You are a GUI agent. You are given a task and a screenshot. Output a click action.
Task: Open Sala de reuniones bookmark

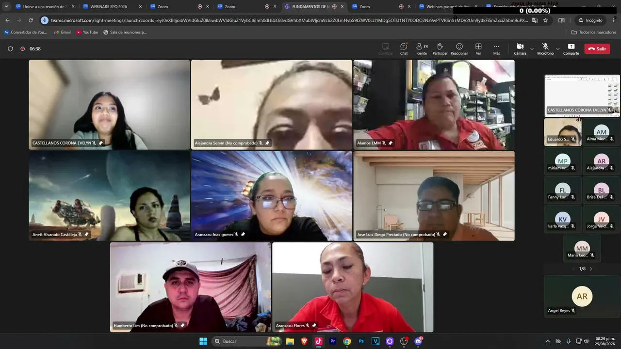pyautogui.click(x=125, y=32)
